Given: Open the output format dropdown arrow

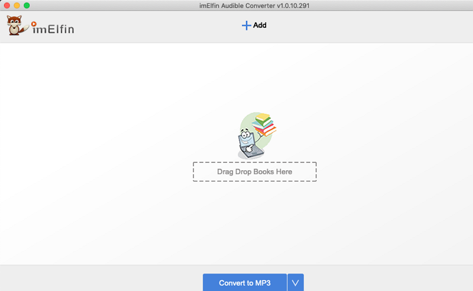Looking at the screenshot, I should click(x=296, y=282).
